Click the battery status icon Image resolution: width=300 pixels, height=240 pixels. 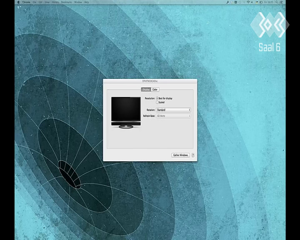[x=261, y=2]
